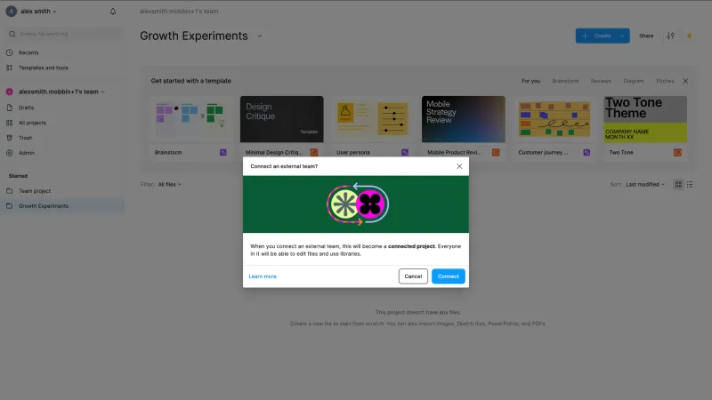Click Cancel in the dialog
The height and width of the screenshot is (400, 712).
(x=413, y=276)
